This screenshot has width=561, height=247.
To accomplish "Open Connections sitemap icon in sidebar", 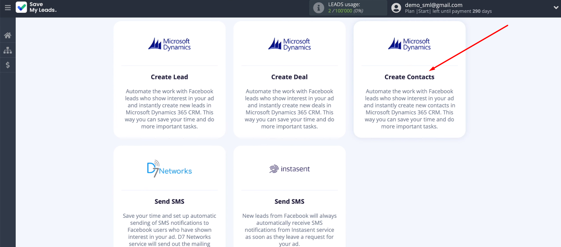I will [7, 50].
